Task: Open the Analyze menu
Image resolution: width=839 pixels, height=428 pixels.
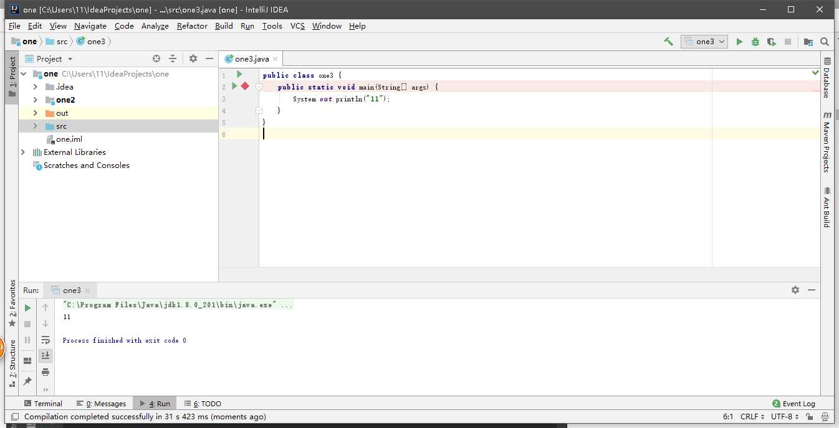Action: pos(155,26)
